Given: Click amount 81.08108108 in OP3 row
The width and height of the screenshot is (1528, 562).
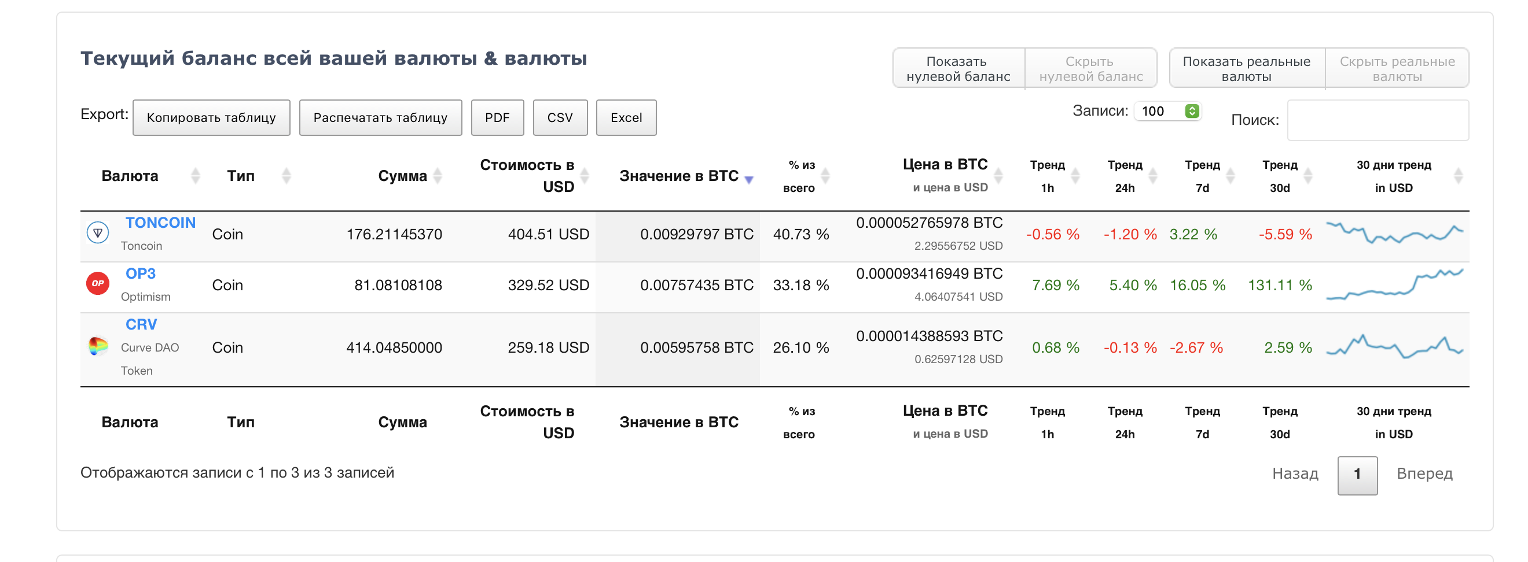Looking at the screenshot, I should (398, 285).
